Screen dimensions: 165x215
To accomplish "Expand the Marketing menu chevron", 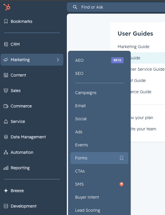I will point(58,60).
